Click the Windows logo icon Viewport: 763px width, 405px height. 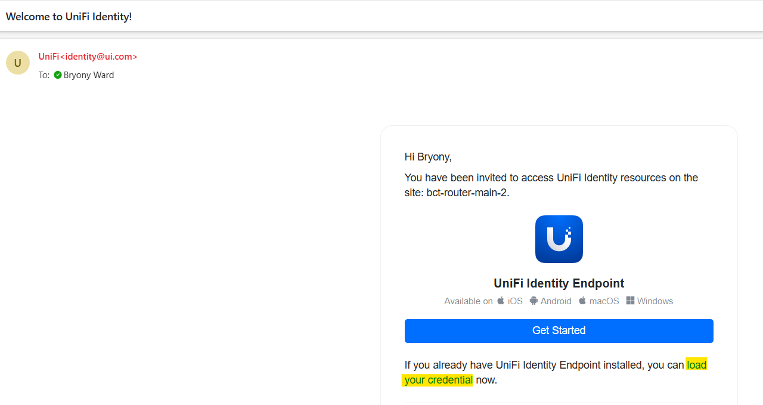630,301
